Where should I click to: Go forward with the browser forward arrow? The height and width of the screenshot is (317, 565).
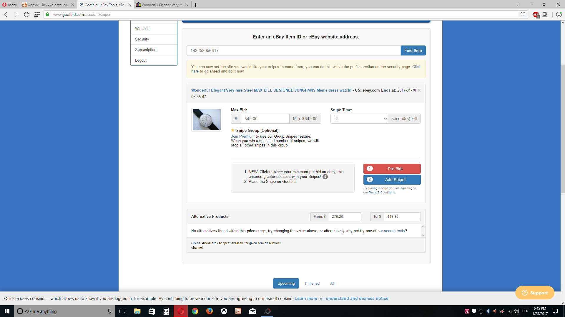click(16, 14)
